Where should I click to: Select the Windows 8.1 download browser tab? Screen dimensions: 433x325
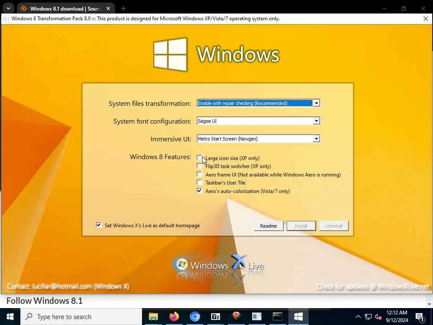[65, 8]
